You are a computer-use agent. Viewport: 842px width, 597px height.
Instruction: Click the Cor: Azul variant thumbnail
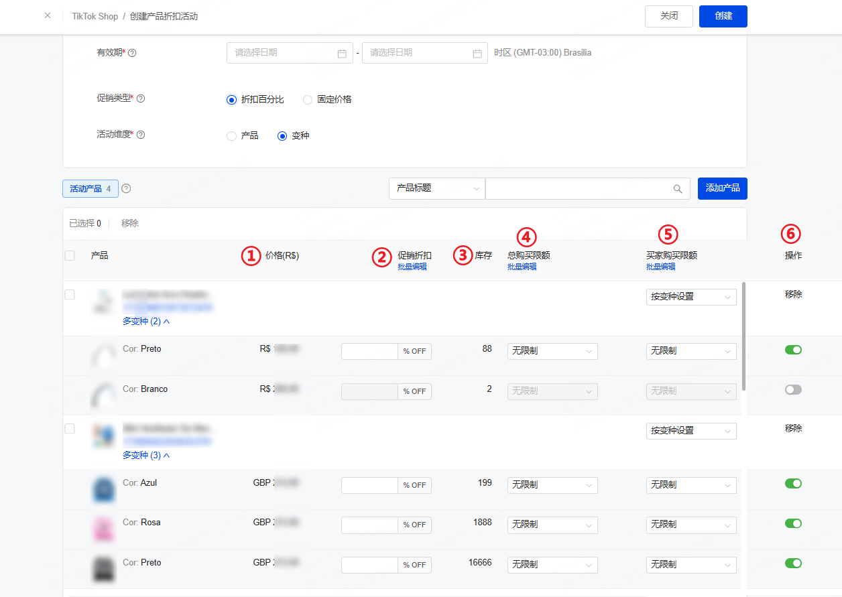pyautogui.click(x=104, y=489)
